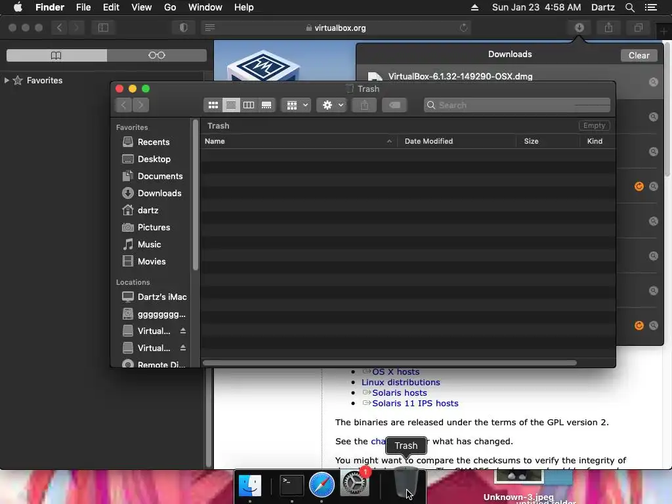Click the Finder Search field
The image size is (672, 504).
tap(517, 105)
